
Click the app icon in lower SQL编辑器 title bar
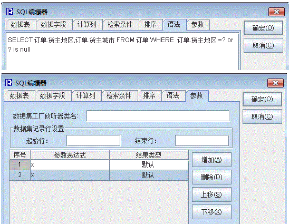[8, 83]
